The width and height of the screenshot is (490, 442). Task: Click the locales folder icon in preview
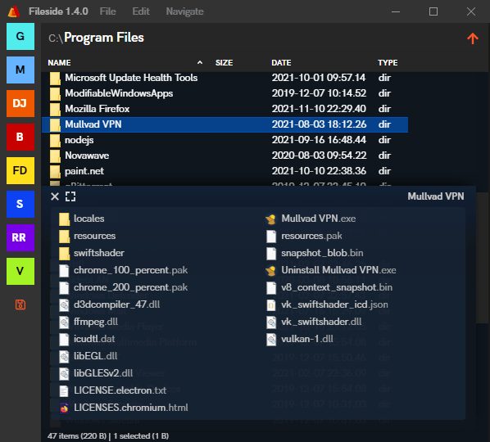pyautogui.click(x=65, y=219)
